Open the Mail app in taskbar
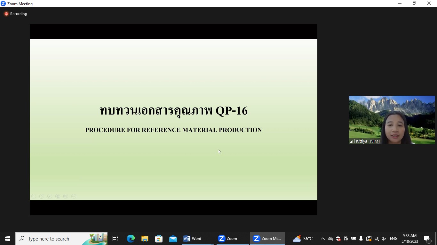 point(173,239)
